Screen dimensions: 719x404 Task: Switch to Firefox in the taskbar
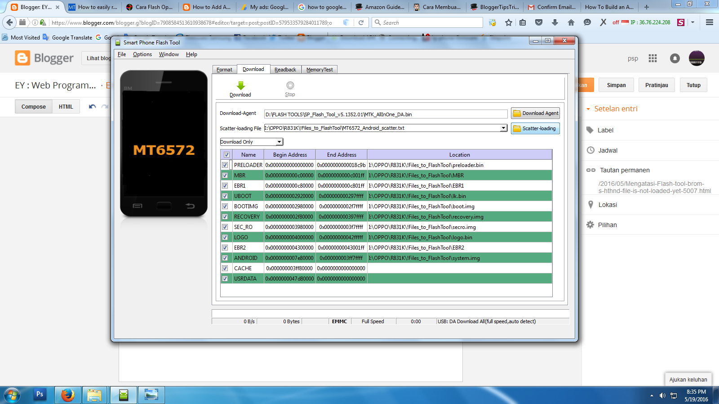[x=67, y=395]
